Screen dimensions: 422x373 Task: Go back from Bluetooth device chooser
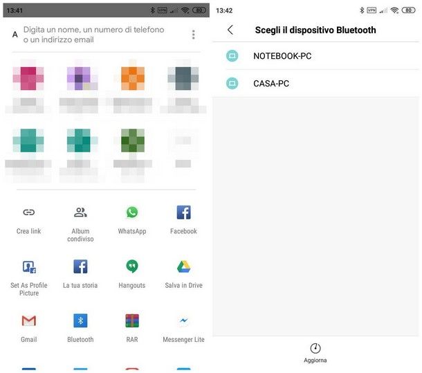[230, 30]
